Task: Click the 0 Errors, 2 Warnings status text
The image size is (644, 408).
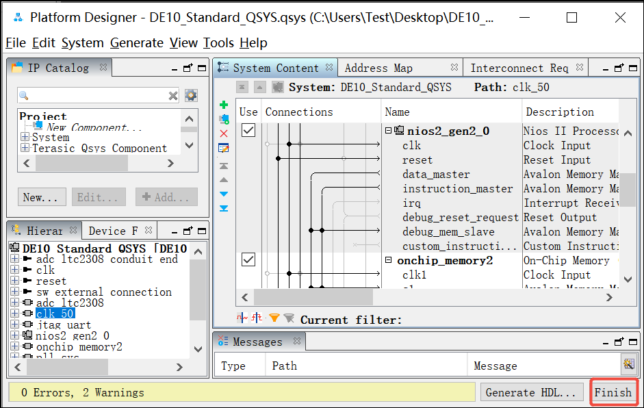Action: (83, 392)
